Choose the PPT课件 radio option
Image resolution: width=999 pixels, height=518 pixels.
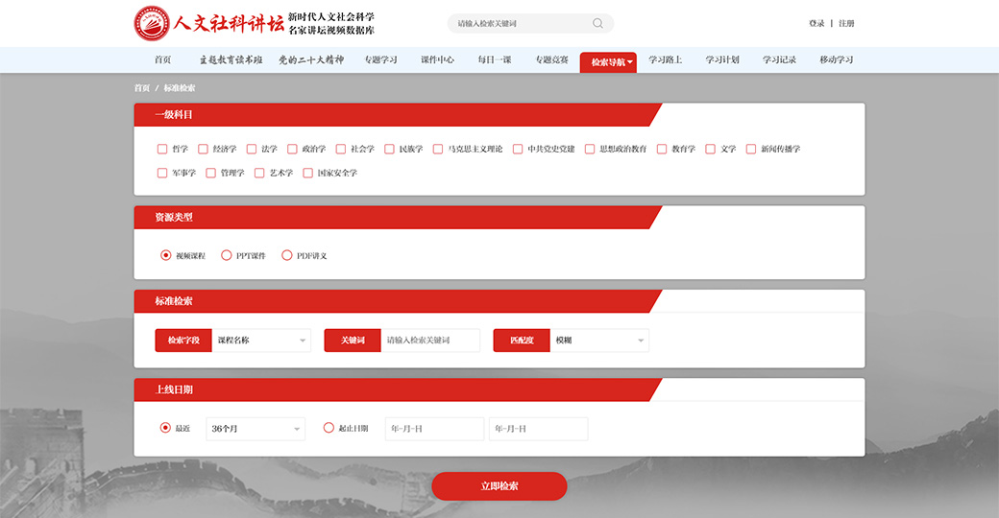pos(227,255)
